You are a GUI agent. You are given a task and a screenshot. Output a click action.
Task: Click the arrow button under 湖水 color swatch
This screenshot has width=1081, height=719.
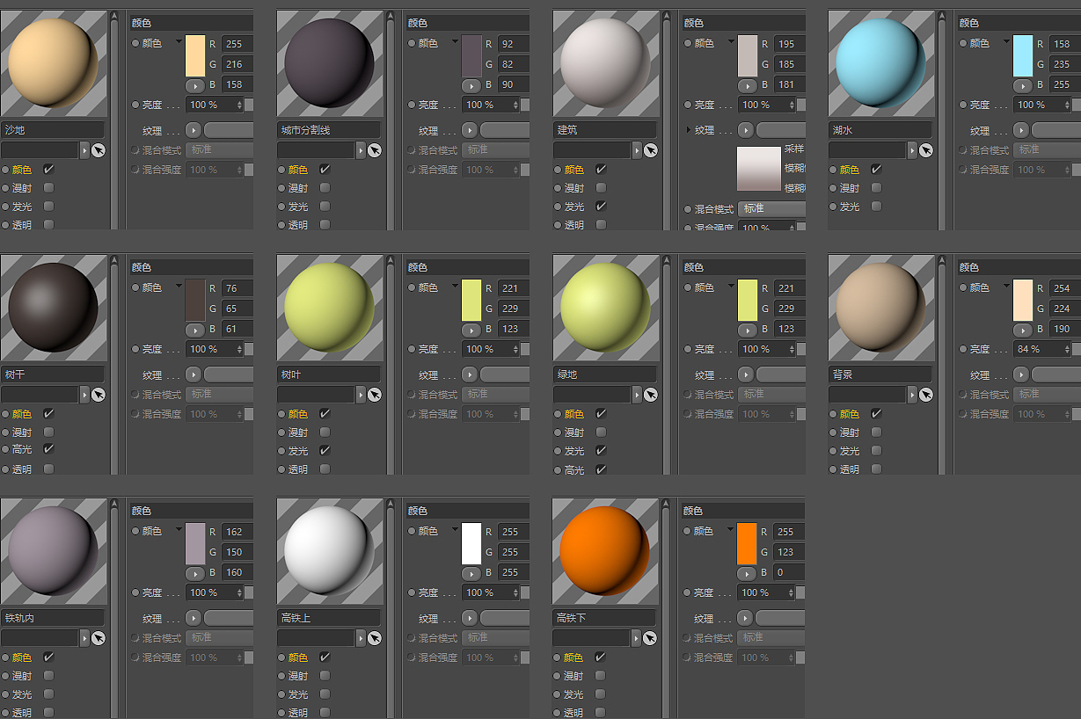click(1023, 85)
